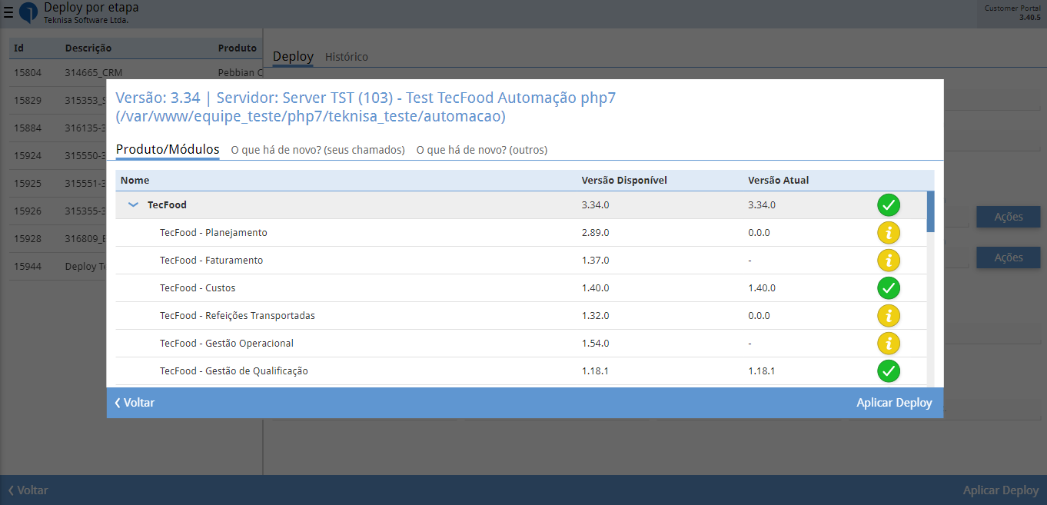Click the Teknisa logo icon
1047x505 pixels.
pyautogui.click(x=28, y=12)
